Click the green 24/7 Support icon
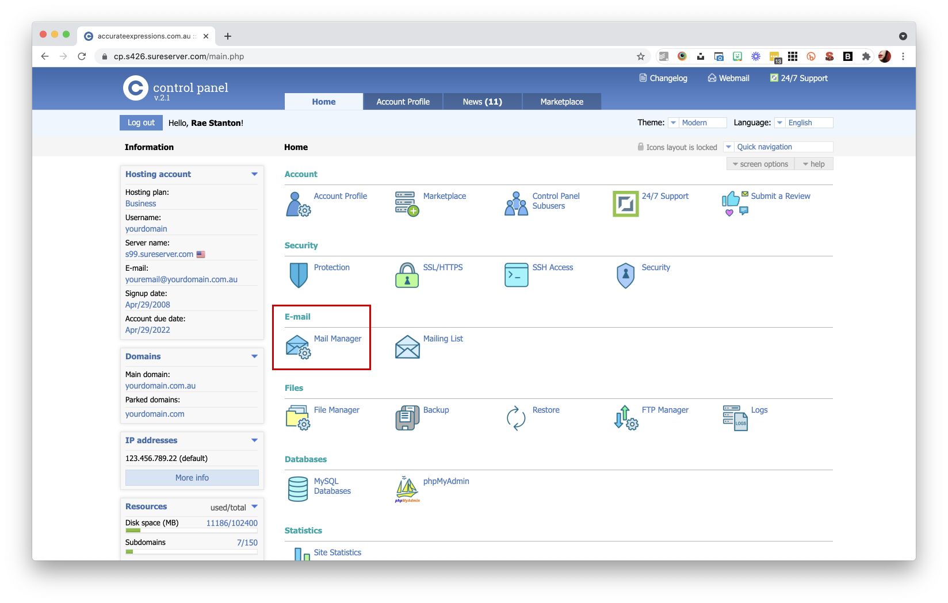 (x=626, y=204)
